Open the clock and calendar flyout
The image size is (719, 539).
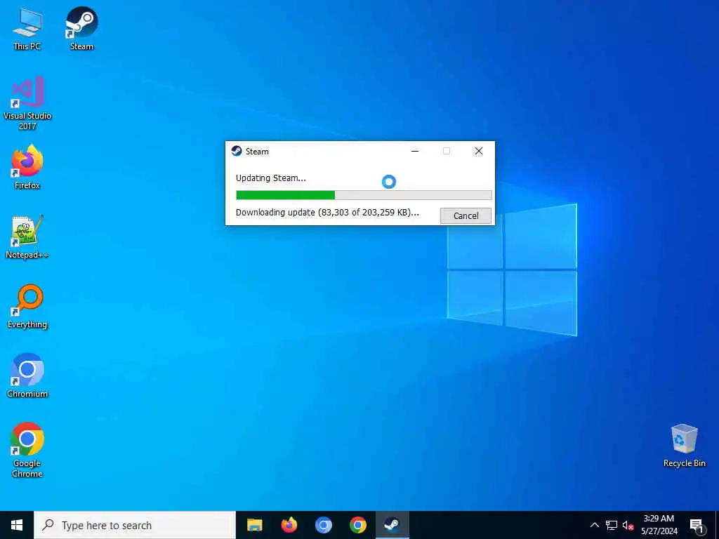point(659,525)
